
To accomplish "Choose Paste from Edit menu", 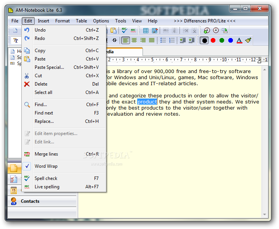I will [64, 59].
